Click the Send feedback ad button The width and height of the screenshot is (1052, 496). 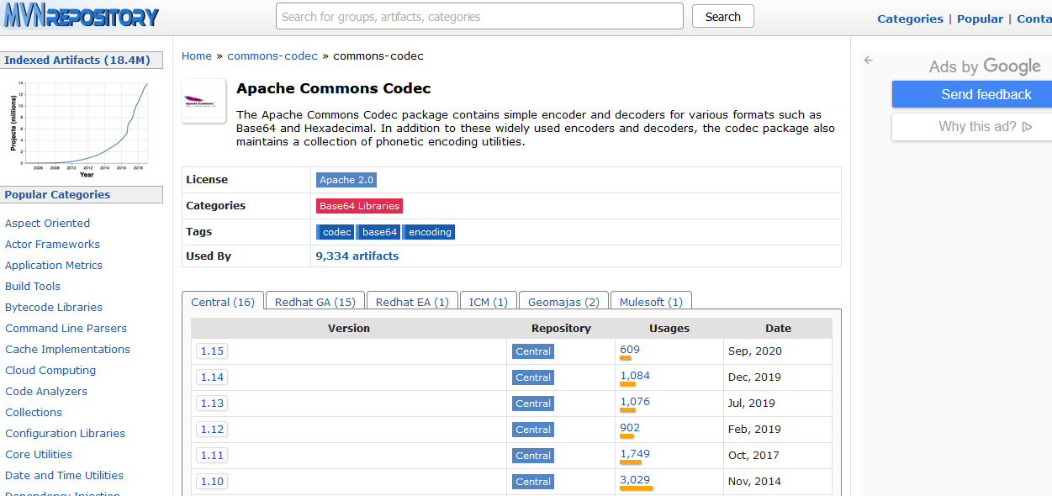tap(972, 94)
